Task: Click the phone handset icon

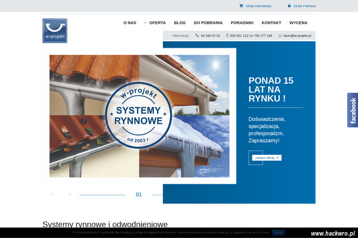Action: [x=197, y=35]
